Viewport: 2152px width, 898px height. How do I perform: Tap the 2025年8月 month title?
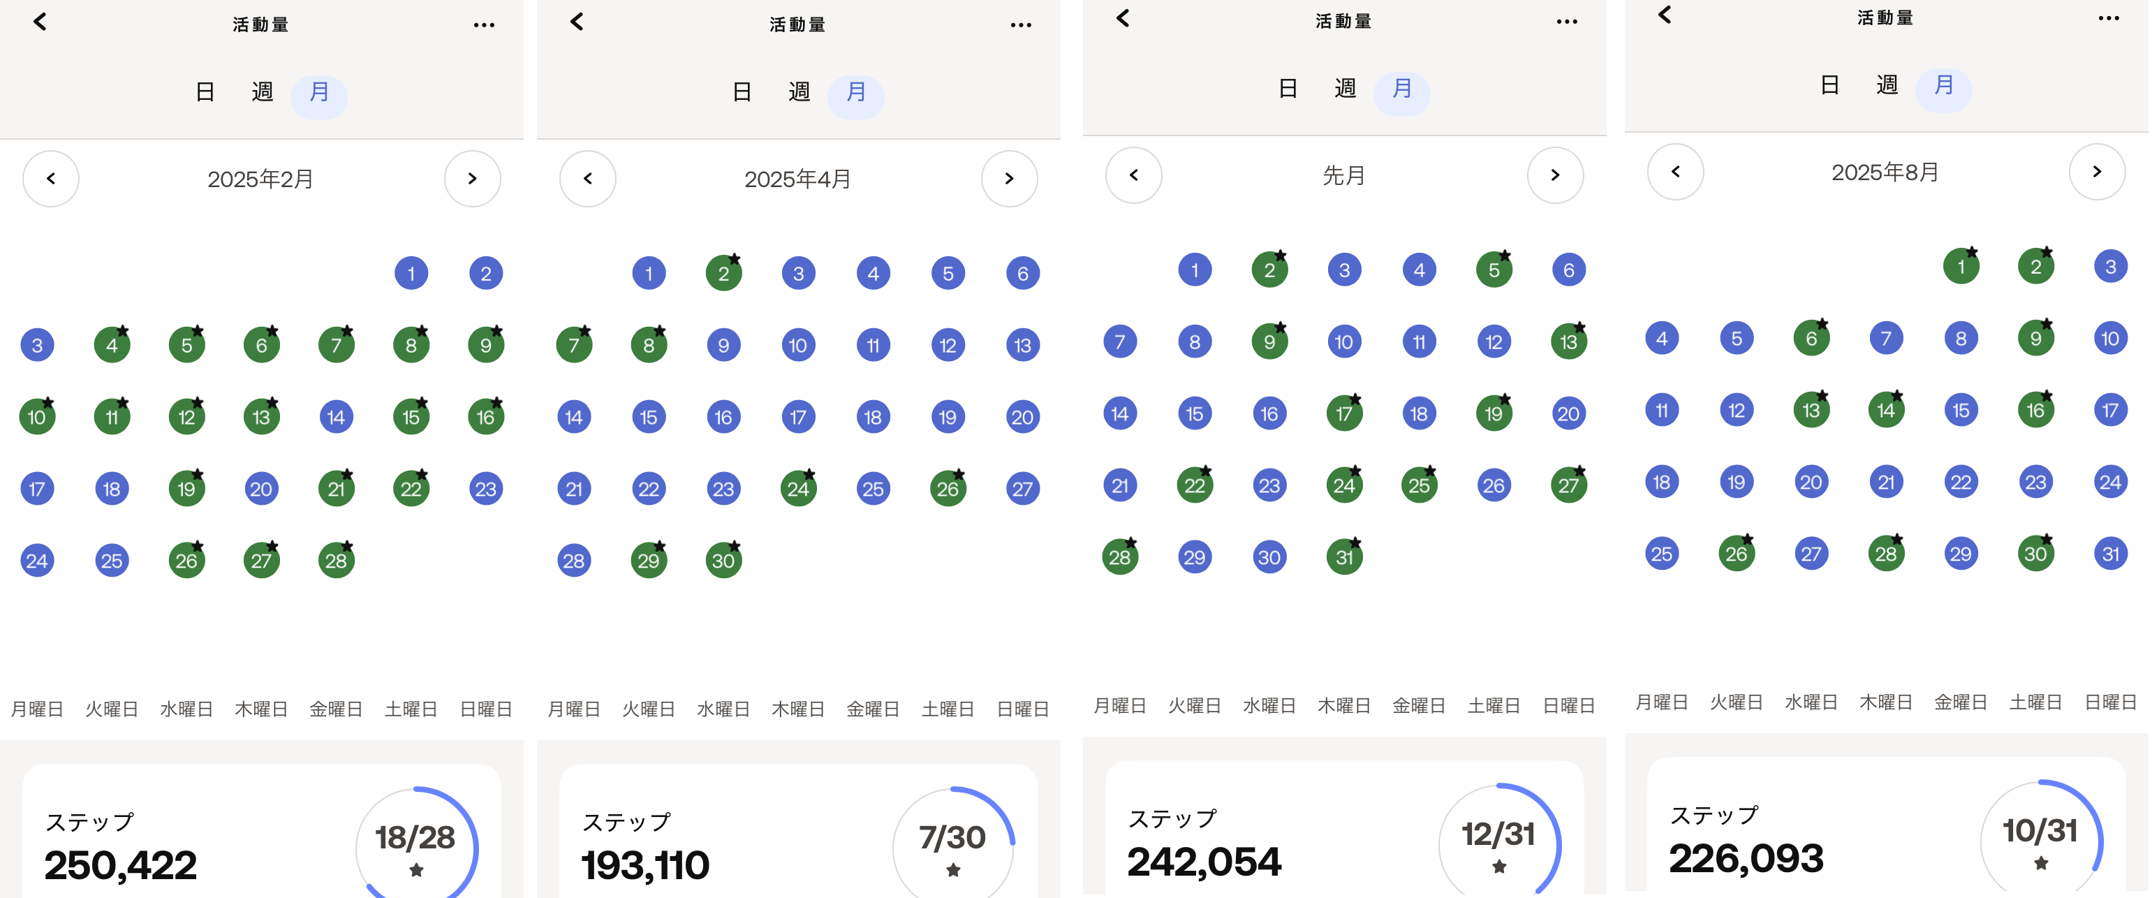tap(1885, 172)
